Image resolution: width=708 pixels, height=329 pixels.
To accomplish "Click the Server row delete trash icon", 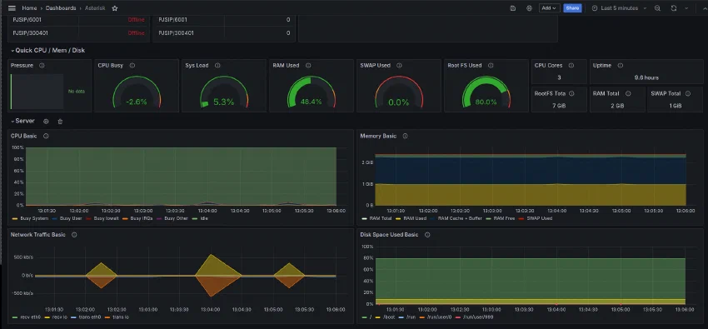I will point(60,122).
